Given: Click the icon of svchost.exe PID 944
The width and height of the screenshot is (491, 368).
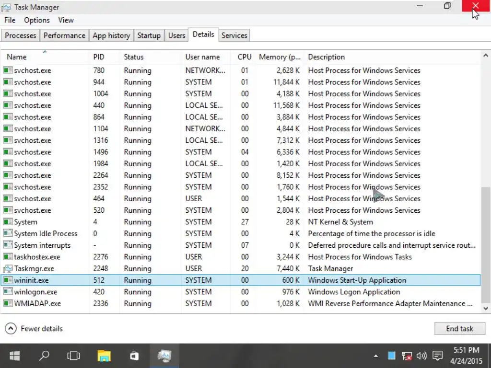Looking at the screenshot, I should [x=8, y=82].
